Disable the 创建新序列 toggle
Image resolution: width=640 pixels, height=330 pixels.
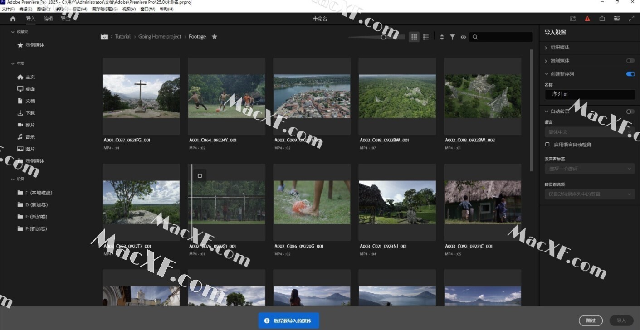pyautogui.click(x=630, y=74)
